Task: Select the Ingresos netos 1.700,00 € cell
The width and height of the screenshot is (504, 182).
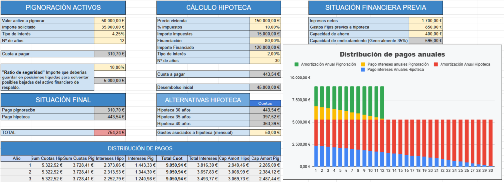Action: click(426, 21)
